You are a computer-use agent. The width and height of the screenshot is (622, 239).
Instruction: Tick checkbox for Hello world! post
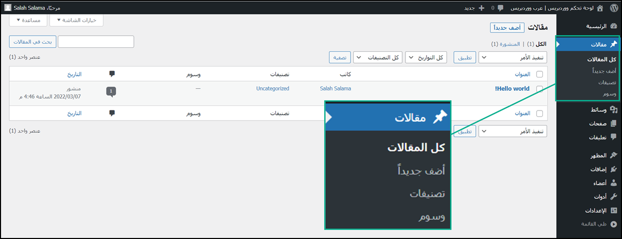[x=539, y=89]
